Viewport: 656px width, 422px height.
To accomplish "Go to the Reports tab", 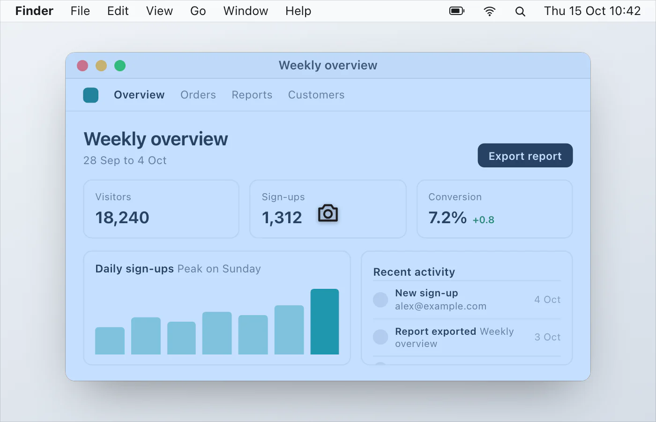I will pyautogui.click(x=252, y=95).
